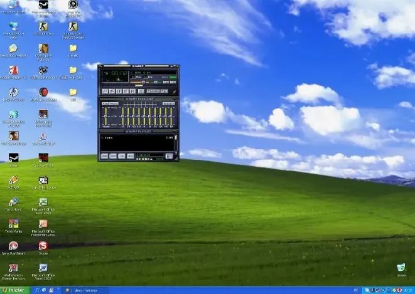
Task: Select the Nero StartSmart desktop icon
Action: point(13,248)
